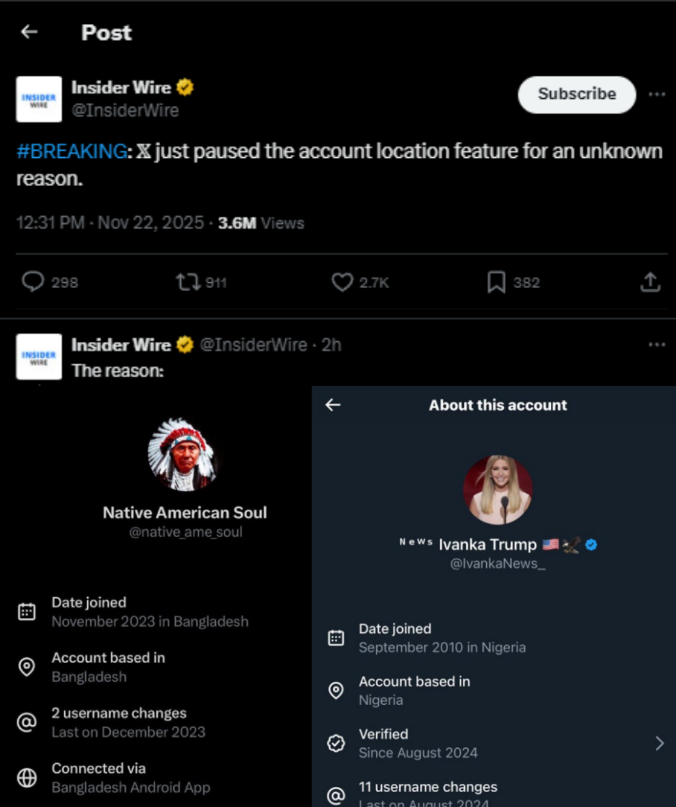Image resolution: width=676 pixels, height=807 pixels.
Task: Repost using the retweet icon
Action: [187, 282]
